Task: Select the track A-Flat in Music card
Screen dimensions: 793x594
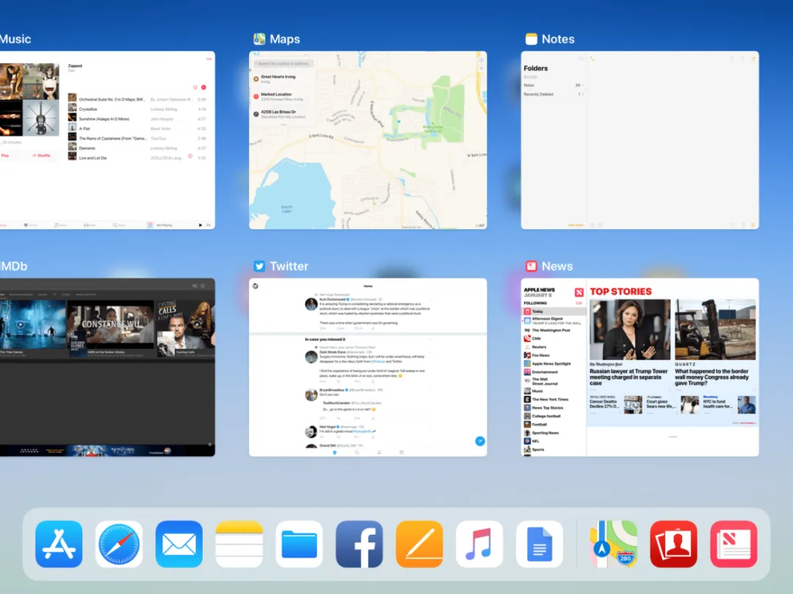Action: click(137, 128)
